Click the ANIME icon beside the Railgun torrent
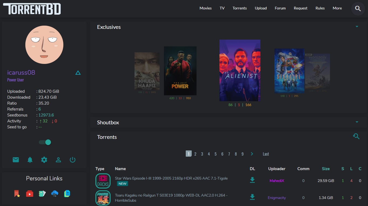368x206 pixels. pyautogui.click(x=103, y=198)
